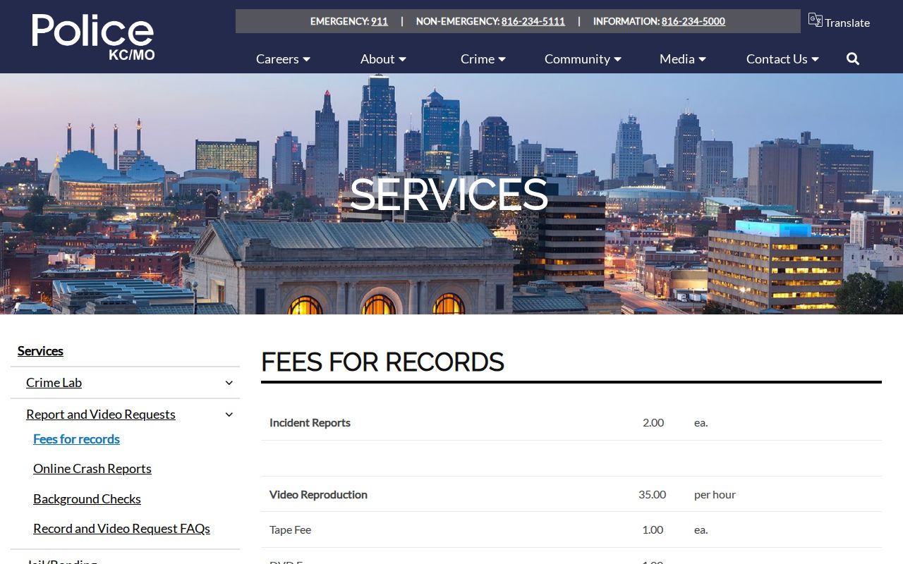Open the Careers dropdown menu

coord(283,59)
